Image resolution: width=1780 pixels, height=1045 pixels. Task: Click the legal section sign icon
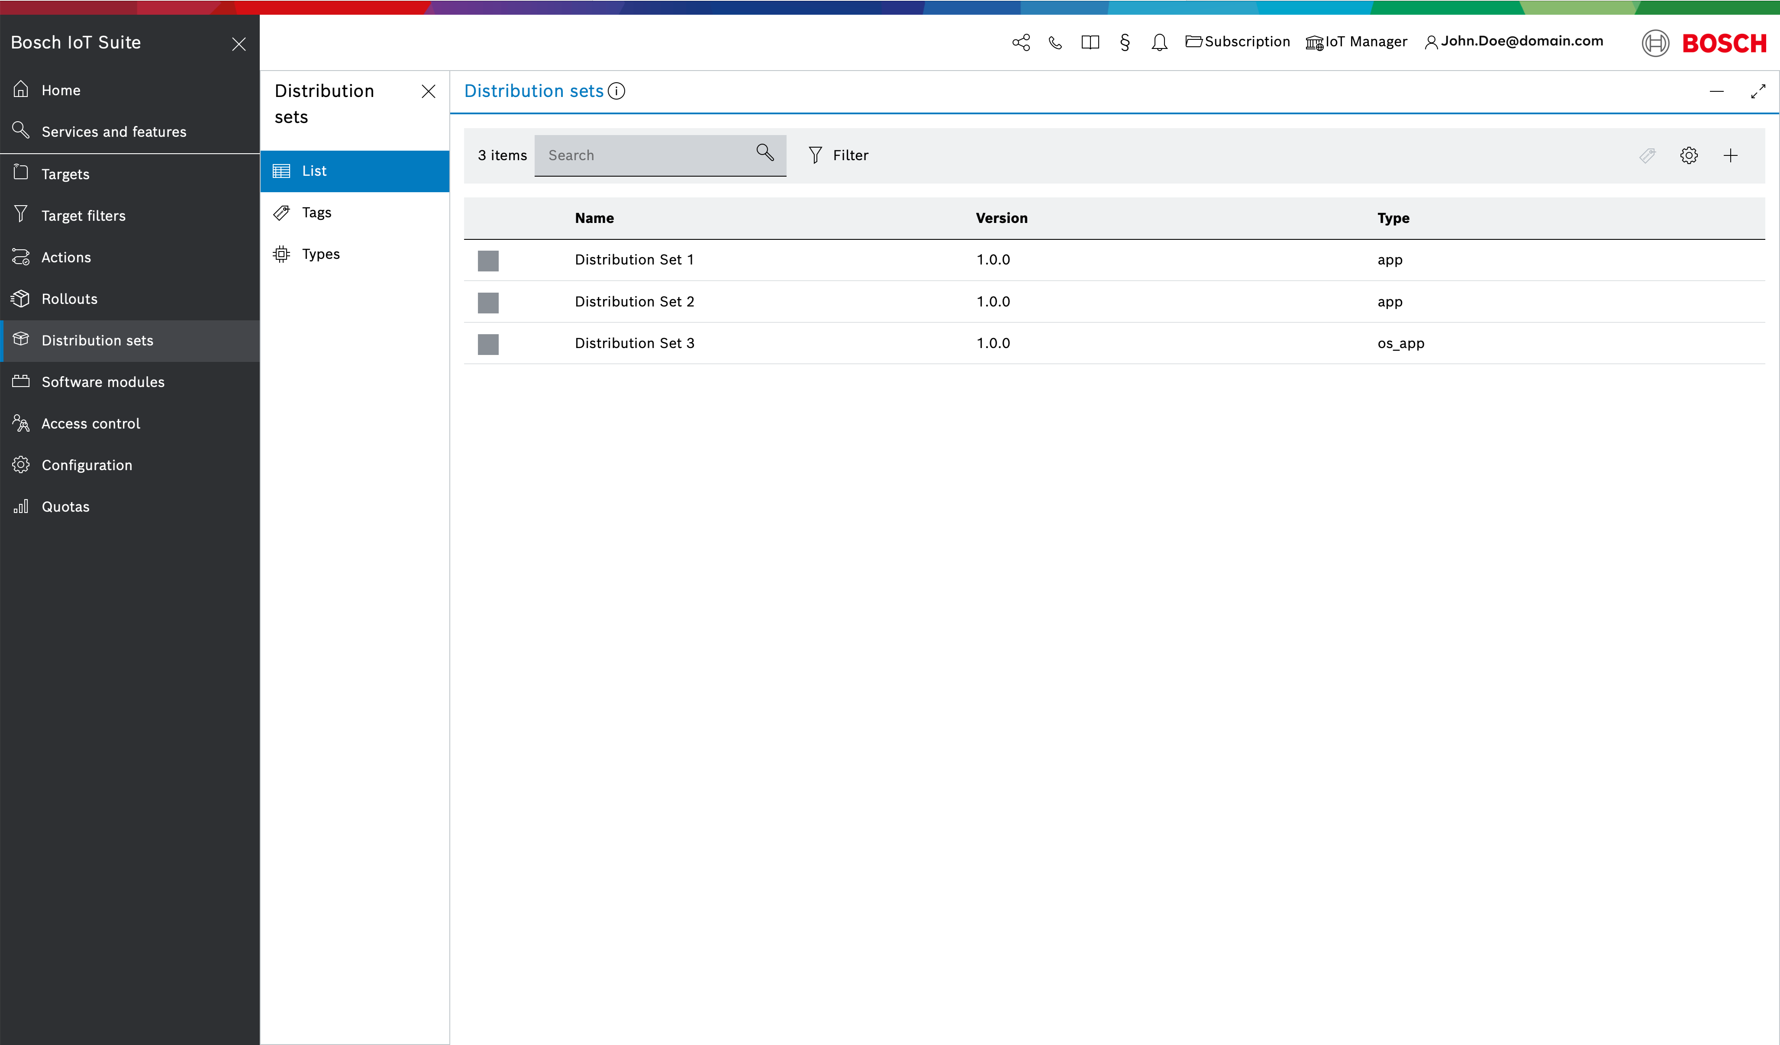(x=1125, y=42)
